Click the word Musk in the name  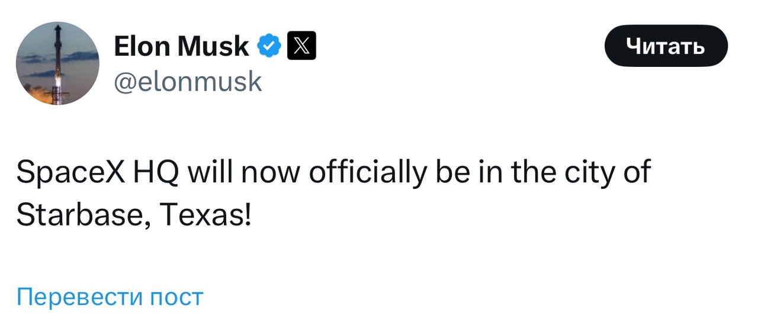pos(213,46)
